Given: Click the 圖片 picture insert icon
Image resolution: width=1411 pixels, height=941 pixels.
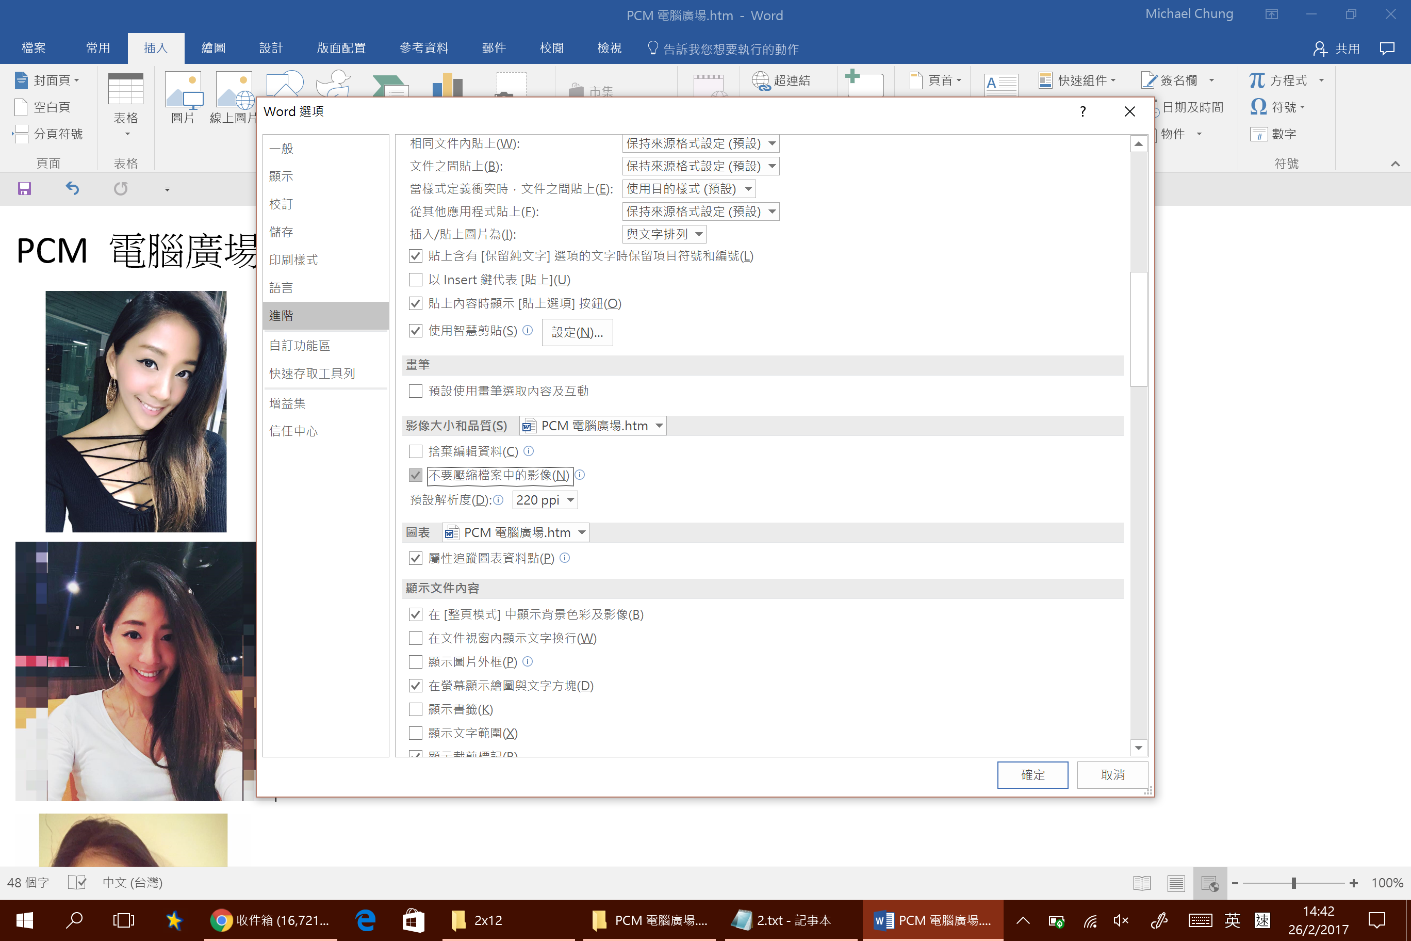Looking at the screenshot, I should [183, 90].
